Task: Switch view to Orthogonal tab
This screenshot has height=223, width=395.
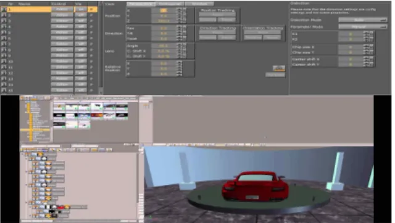Action: click(170, 4)
